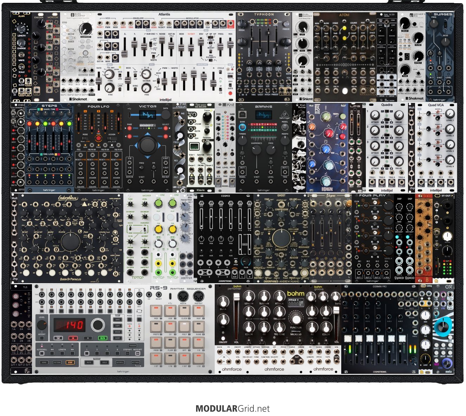Click the bohm TRS DECAY knob
The width and height of the screenshot is (466, 416).
click(279, 311)
